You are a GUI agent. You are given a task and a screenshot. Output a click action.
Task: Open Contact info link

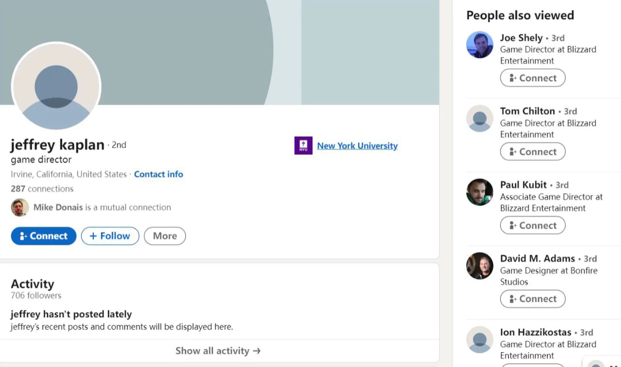point(158,174)
